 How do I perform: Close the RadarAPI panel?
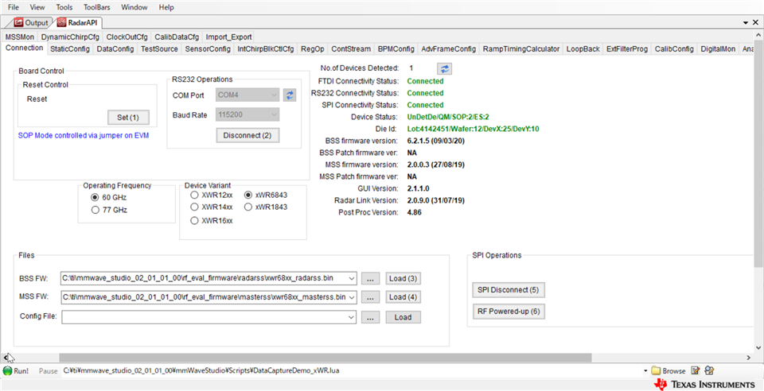pyautogui.click(x=757, y=22)
